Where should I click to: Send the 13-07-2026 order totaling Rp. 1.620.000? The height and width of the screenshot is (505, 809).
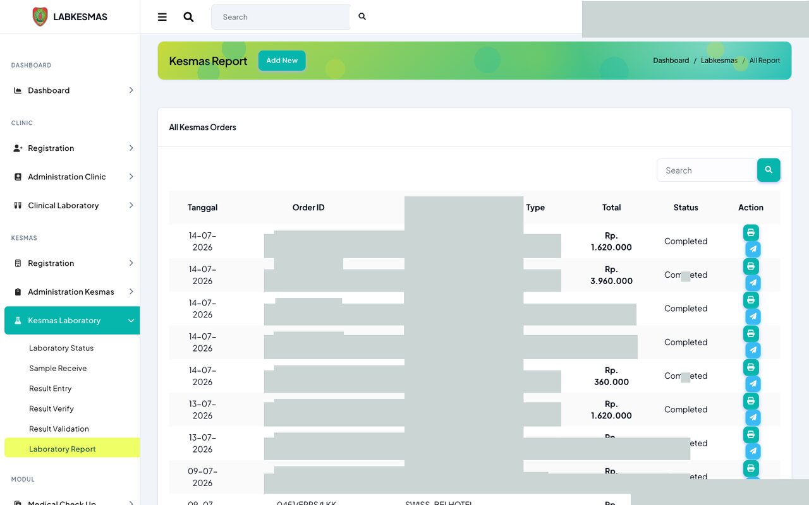(x=753, y=418)
